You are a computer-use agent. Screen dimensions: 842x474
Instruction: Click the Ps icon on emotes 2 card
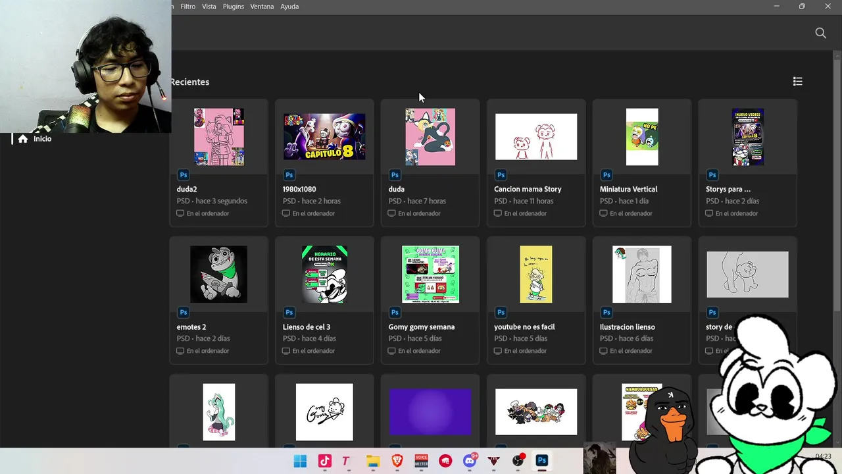tap(184, 313)
